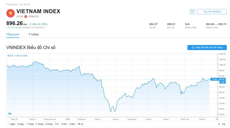
Task: Open the Tổng quan tab
Action: [x=13, y=34]
